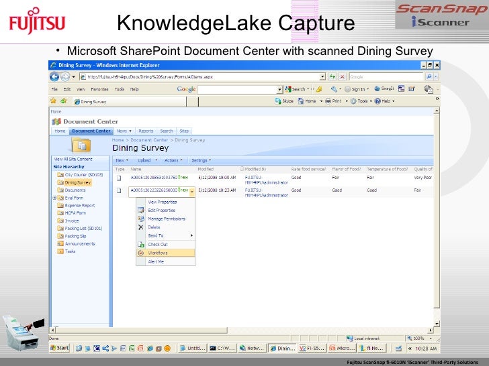Open the first document A0905130208531093750
This screenshot has height=366, width=489.
pyautogui.click(x=152, y=178)
